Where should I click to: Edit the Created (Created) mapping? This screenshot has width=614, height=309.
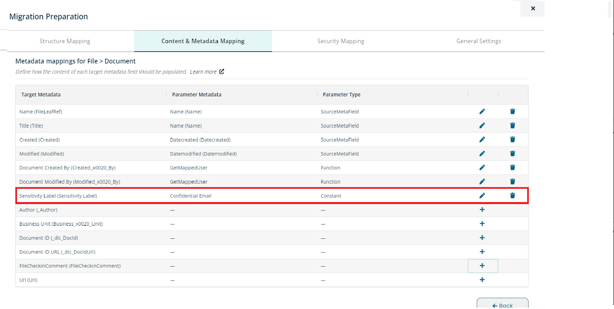pos(482,139)
